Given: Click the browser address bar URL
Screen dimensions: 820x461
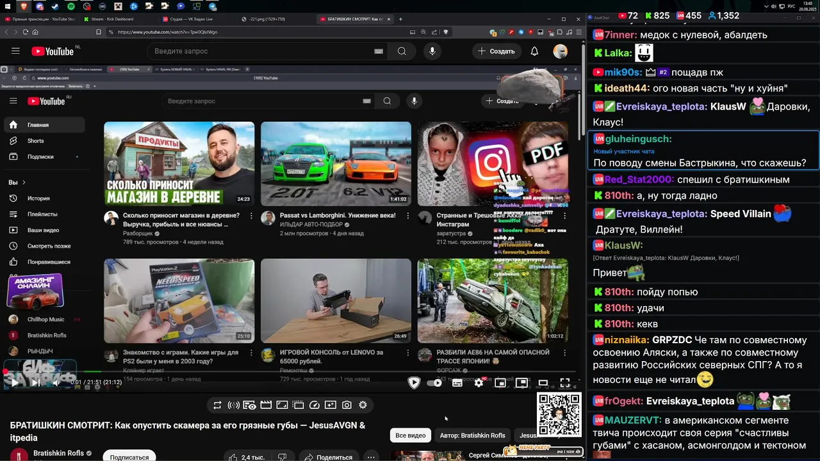Looking at the screenshot, I should click(x=168, y=32).
